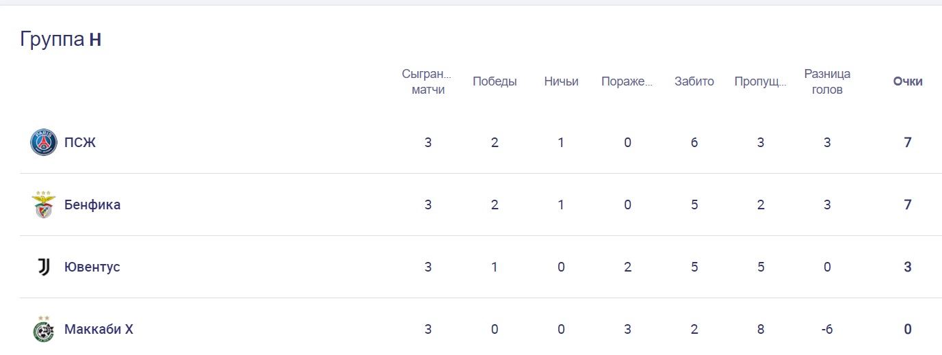Viewport: 942px width, 355px height.
Task: Click the PSG club crest icon
Action: pyautogui.click(x=44, y=143)
